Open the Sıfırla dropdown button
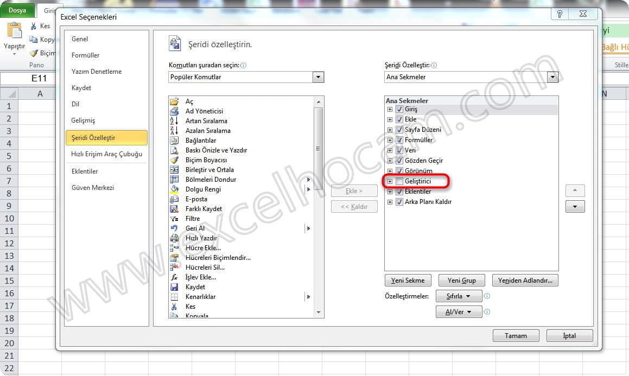Viewport: 629px width, 376px height. (459, 296)
